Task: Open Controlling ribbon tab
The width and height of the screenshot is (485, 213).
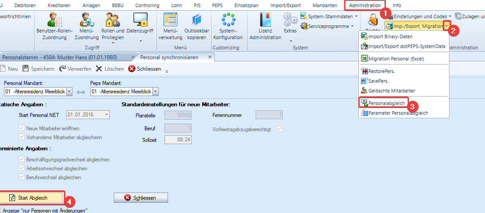Action: pyautogui.click(x=147, y=5)
